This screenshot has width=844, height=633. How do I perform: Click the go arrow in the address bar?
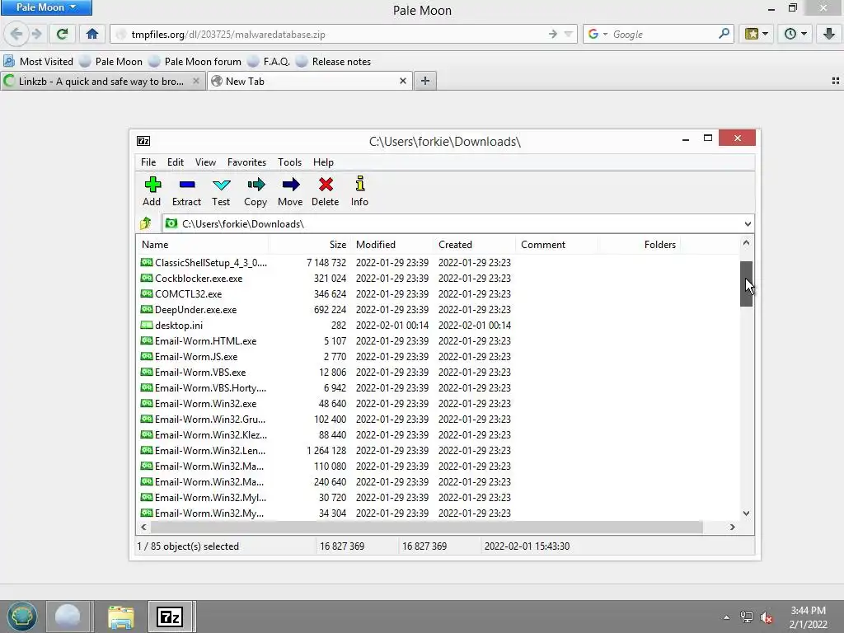[553, 34]
